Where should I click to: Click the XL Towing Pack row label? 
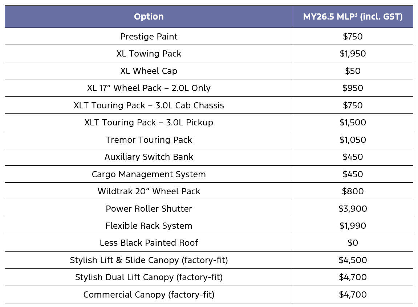coord(149,54)
